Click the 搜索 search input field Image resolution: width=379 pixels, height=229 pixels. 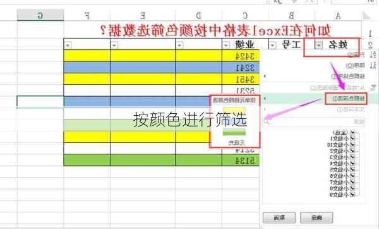pyautogui.click(x=314, y=121)
